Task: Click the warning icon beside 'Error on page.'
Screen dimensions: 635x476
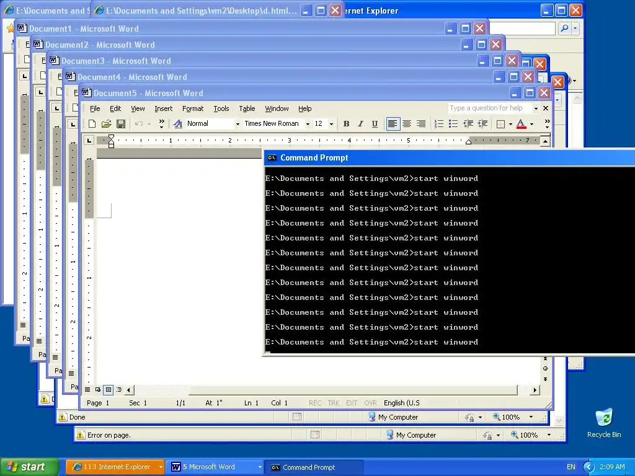Action: pyautogui.click(x=80, y=435)
